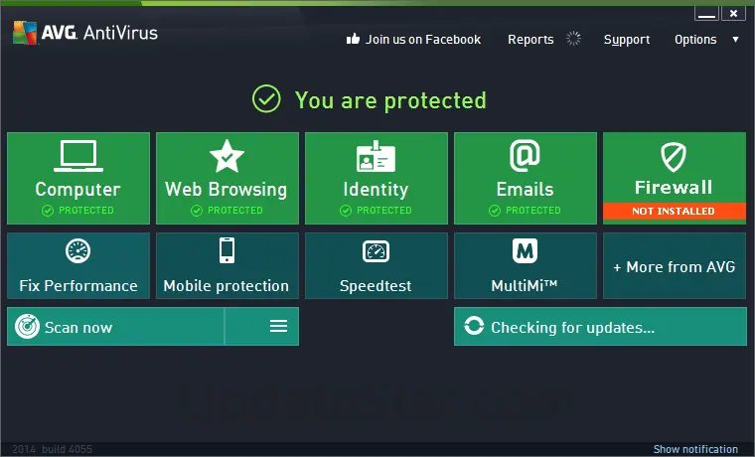Click the AVG AntiVirus logo
The image size is (755, 457).
(85, 33)
